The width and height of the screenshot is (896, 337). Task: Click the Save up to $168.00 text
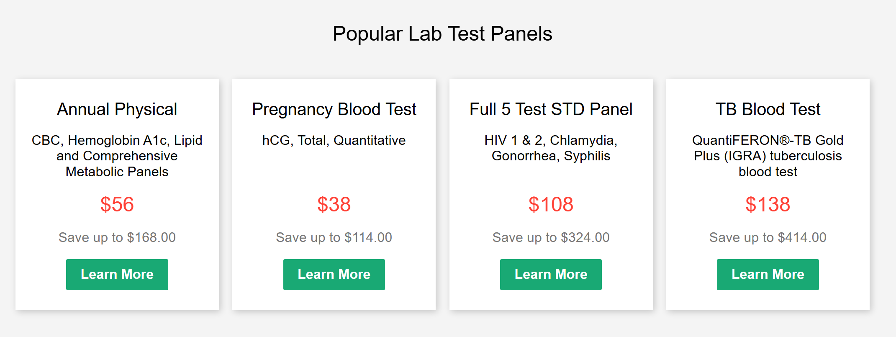[x=117, y=238]
